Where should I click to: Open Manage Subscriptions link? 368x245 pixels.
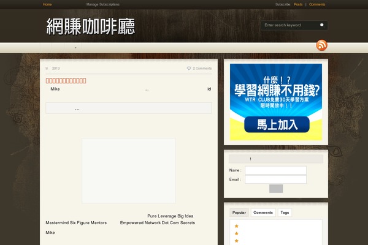click(103, 4)
